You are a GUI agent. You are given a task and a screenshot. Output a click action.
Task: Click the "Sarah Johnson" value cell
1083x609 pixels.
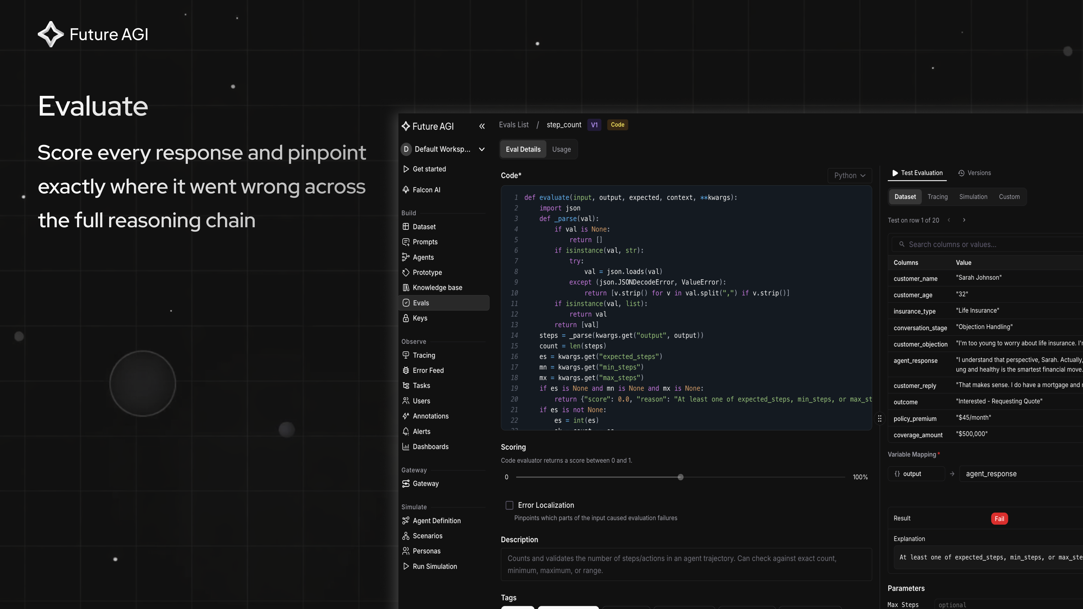[979, 278]
